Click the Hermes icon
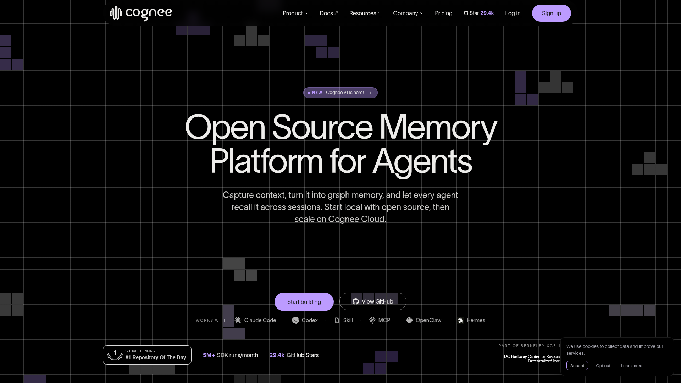 tap(460, 320)
